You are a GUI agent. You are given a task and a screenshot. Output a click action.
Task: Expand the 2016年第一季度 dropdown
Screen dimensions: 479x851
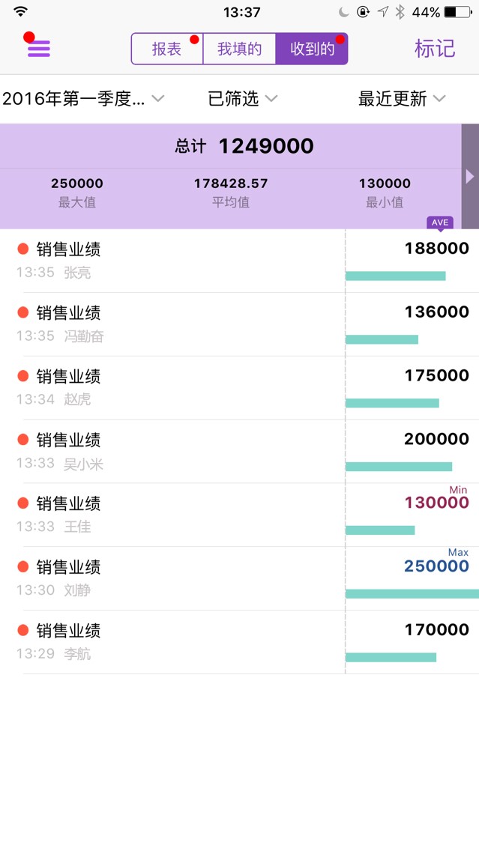82,99
